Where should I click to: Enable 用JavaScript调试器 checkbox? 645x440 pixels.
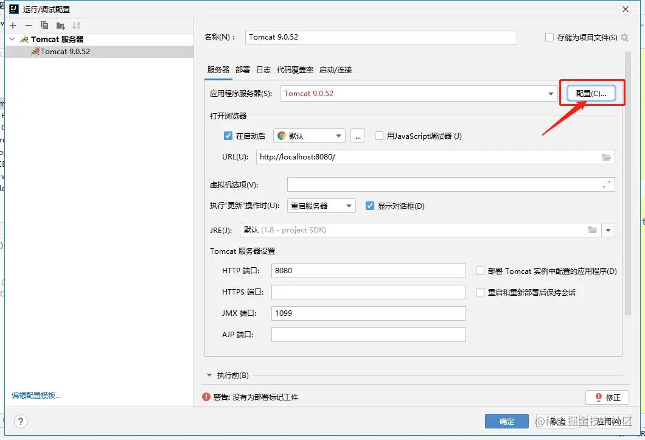tap(379, 136)
